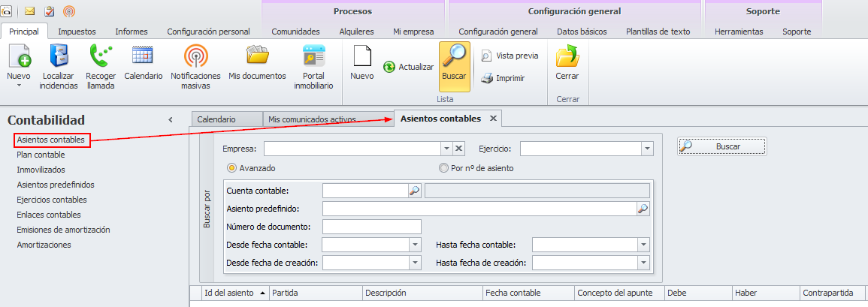Click the Imprimir printer icon
868x307 pixels.
point(486,78)
